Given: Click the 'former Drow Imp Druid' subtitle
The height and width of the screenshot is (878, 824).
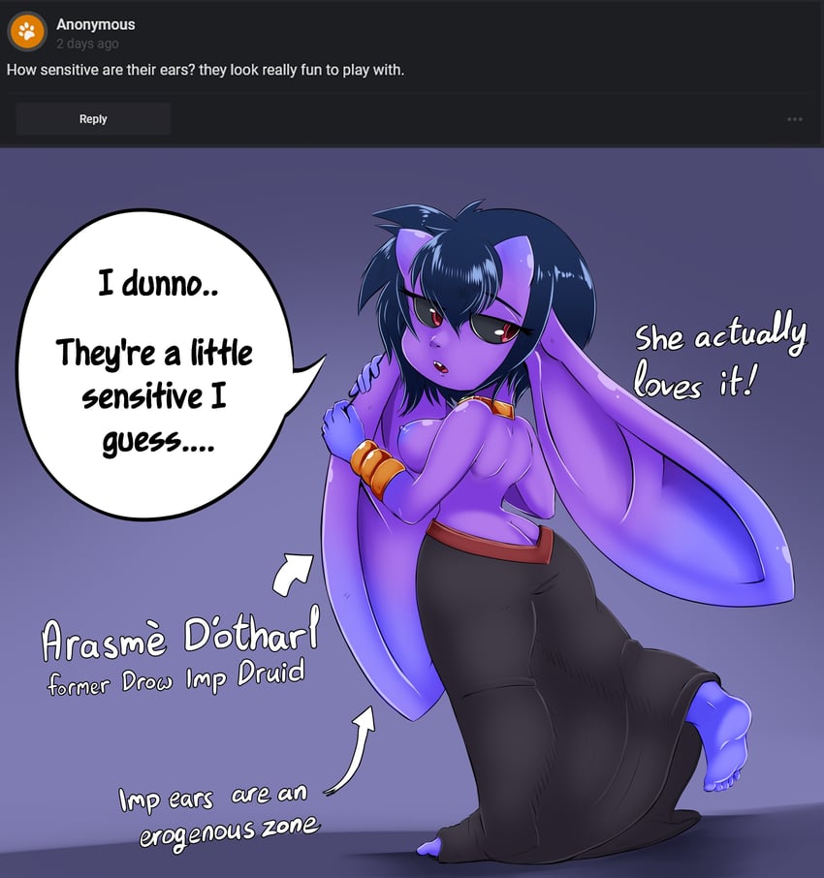Looking at the screenshot, I should pyautogui.click(x=175, y=677).
